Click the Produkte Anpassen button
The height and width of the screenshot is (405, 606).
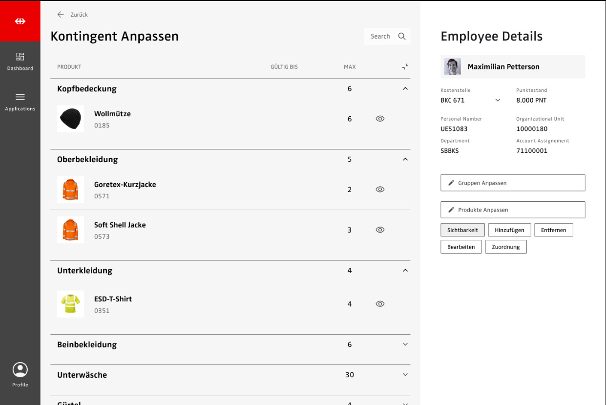tap(512, 210)
